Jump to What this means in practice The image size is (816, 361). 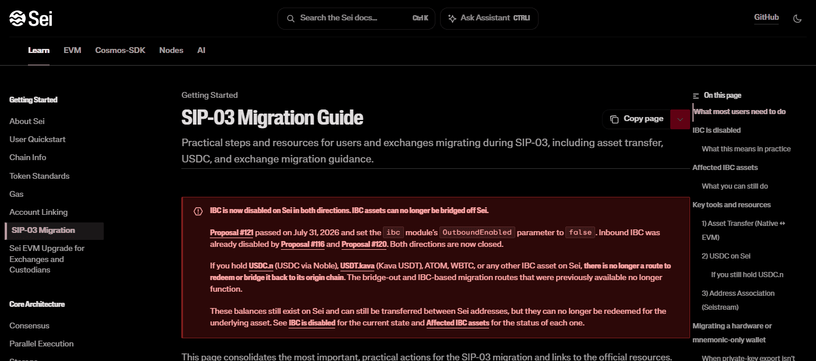(x=746, y=149)
